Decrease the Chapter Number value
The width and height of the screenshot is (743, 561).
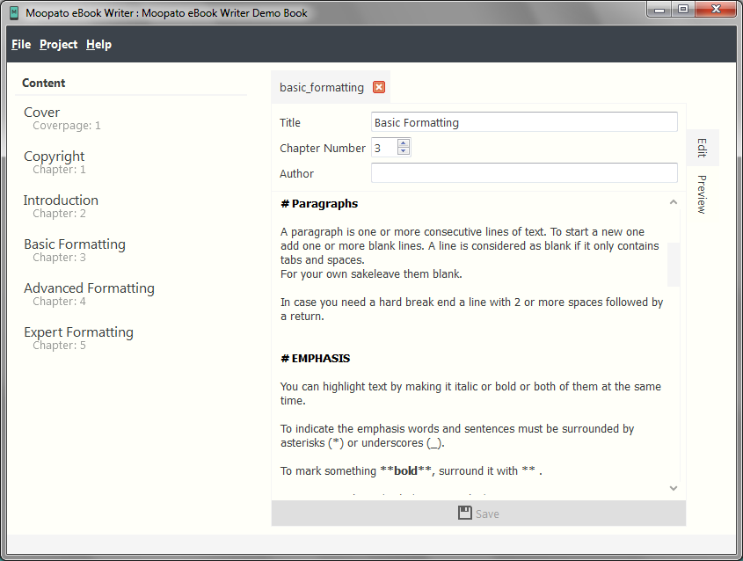[x=404, y=152]
